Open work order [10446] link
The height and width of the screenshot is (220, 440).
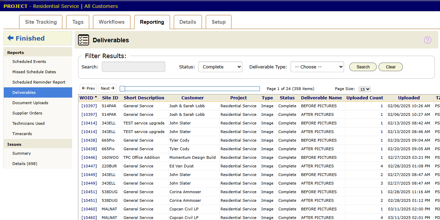pos(89,157)
